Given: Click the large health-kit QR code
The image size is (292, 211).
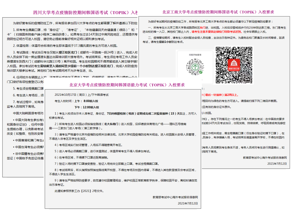Looking at the screenshot, I should 234,65.
